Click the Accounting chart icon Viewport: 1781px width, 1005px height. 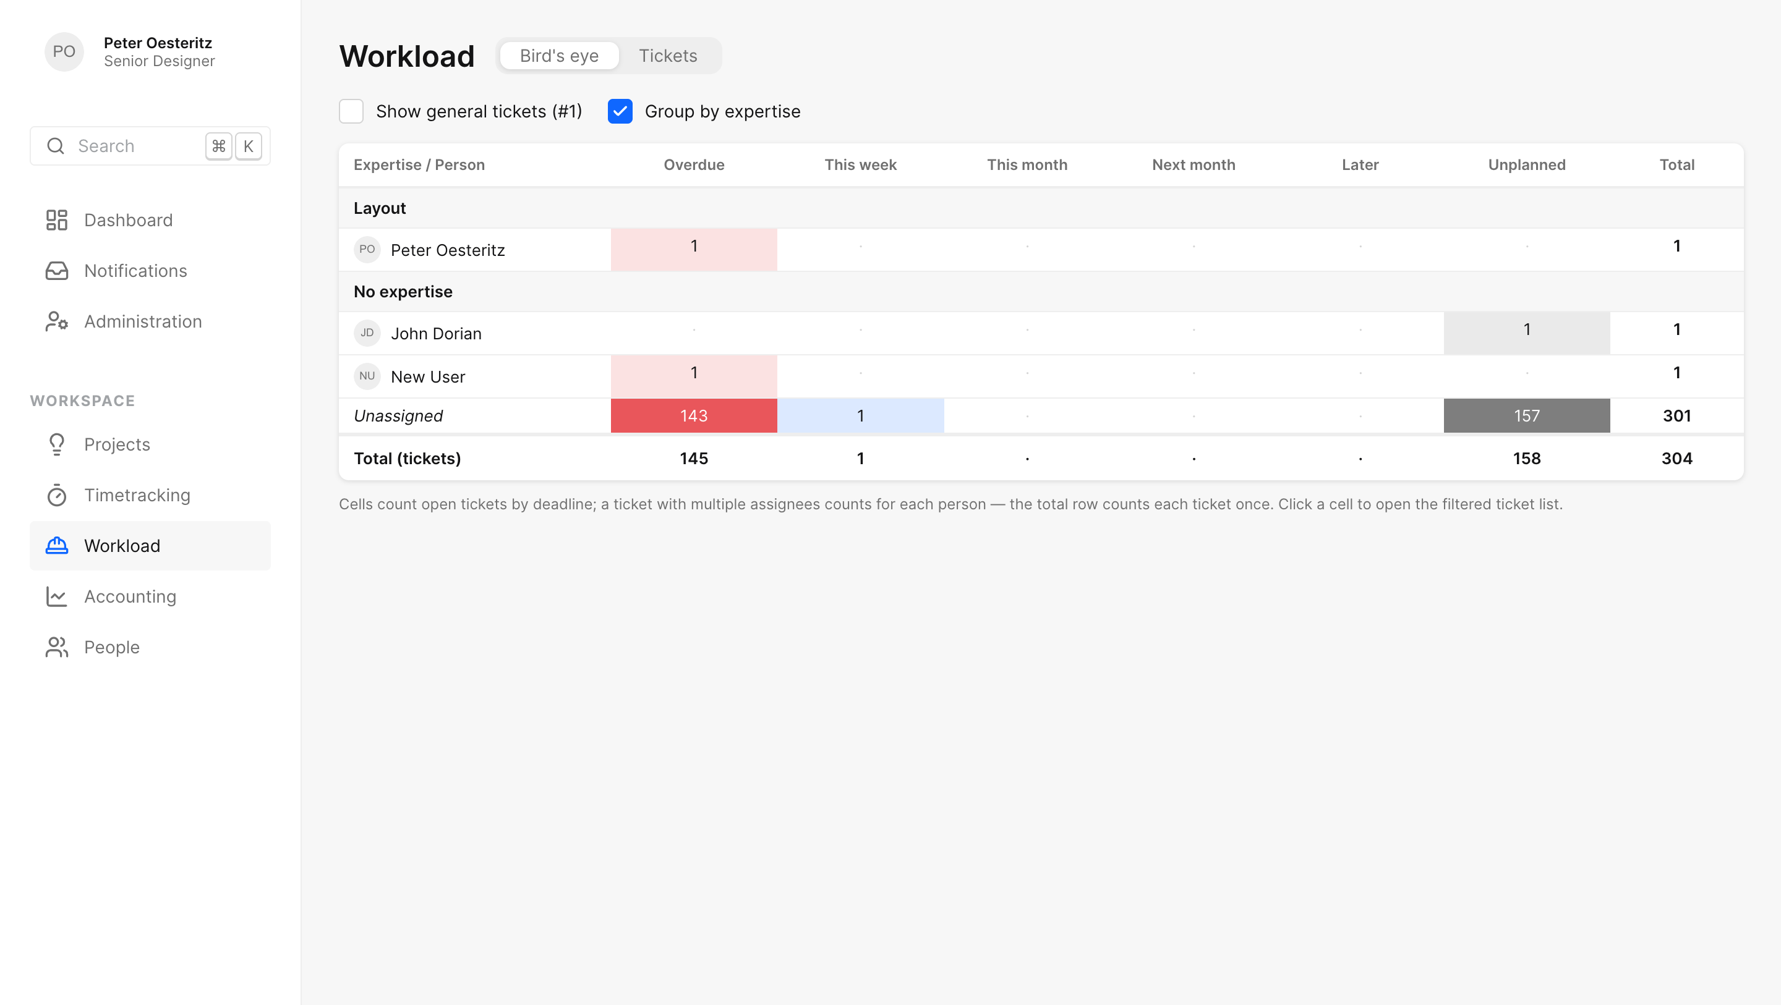pos(57,596)
